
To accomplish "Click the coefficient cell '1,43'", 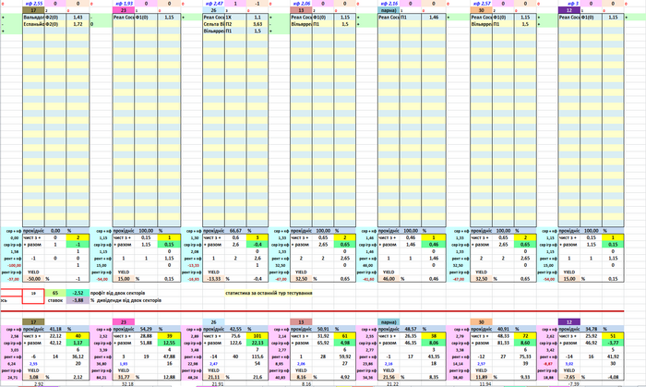I will tap(78, 18).
